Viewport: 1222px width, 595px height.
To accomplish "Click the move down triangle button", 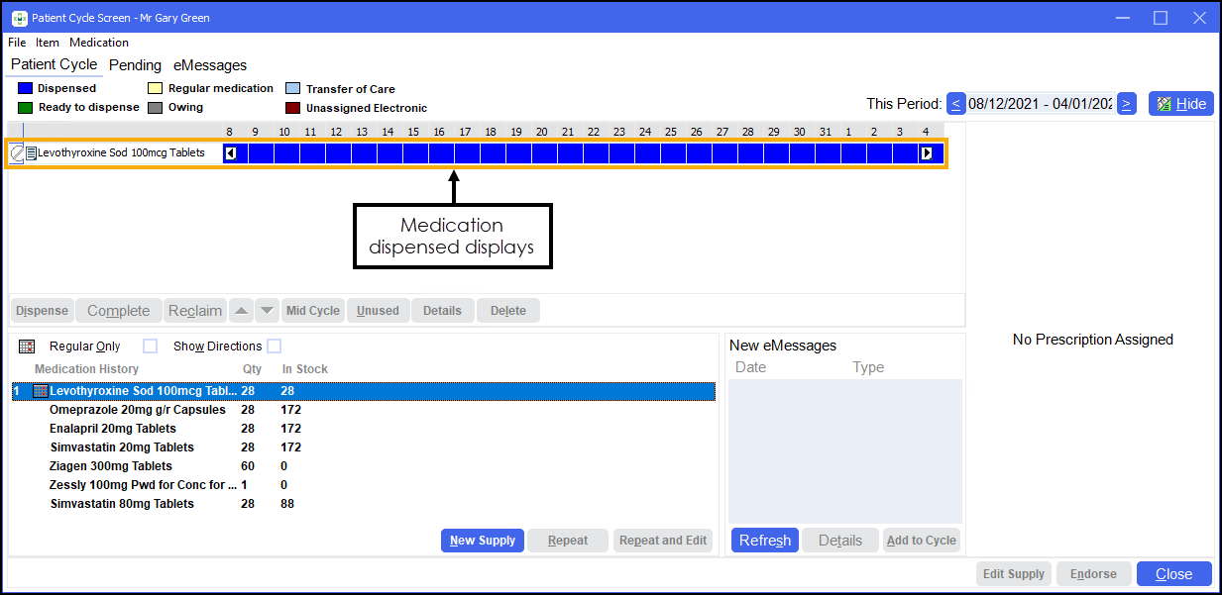I will pos(267,311).
